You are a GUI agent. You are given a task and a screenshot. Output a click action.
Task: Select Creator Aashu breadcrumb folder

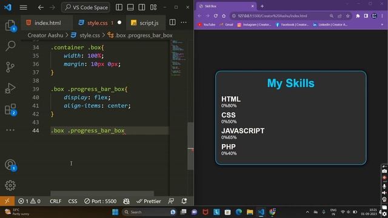point(45,35)
